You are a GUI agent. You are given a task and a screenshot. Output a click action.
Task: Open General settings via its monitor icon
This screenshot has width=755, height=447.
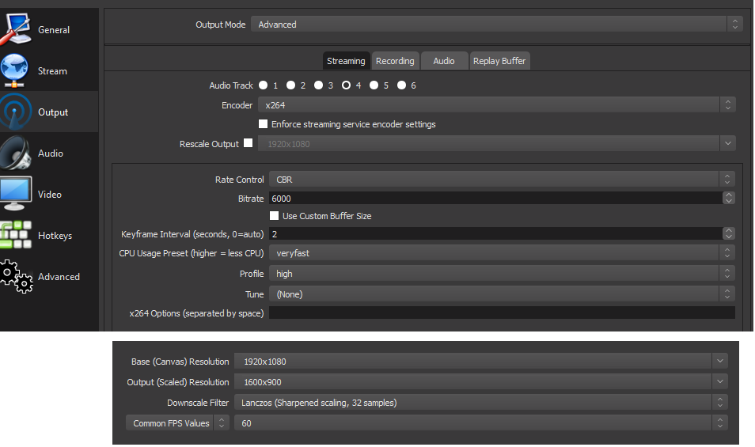click(x=16, y=29)
